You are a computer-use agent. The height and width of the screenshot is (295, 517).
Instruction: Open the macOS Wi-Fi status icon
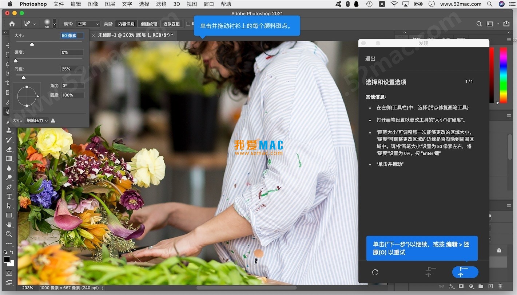click(394, 4)
